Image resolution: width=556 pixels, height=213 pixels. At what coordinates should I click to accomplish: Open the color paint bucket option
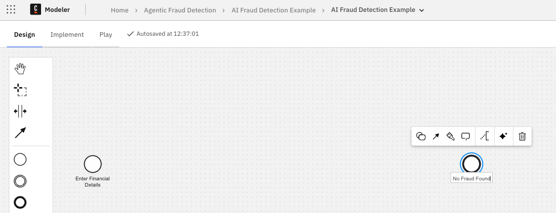[451, 136]
